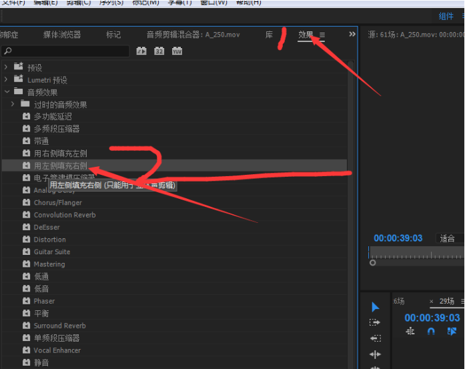465x369 pixels.
Task: Show hidden panel tabs with double chevron
Action: pos(352,34)
